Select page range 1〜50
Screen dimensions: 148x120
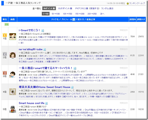click(46, 14)
